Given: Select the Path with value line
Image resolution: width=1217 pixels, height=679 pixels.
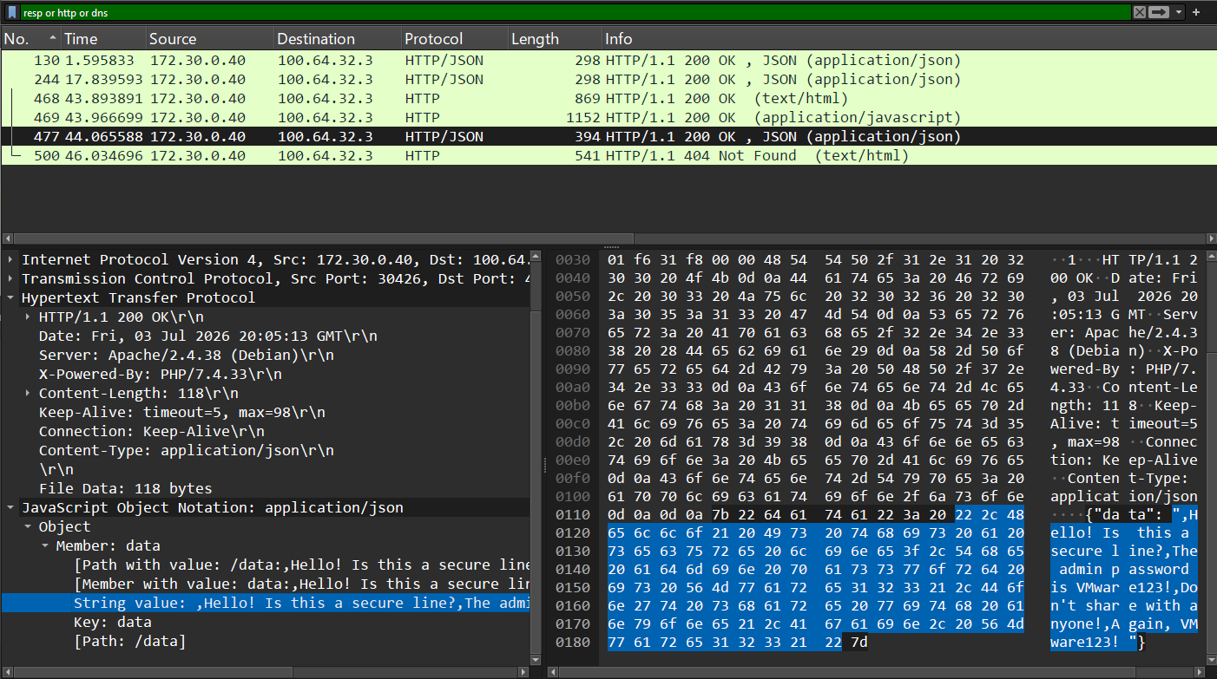Looking at the screenshot, I should point(301,565).
